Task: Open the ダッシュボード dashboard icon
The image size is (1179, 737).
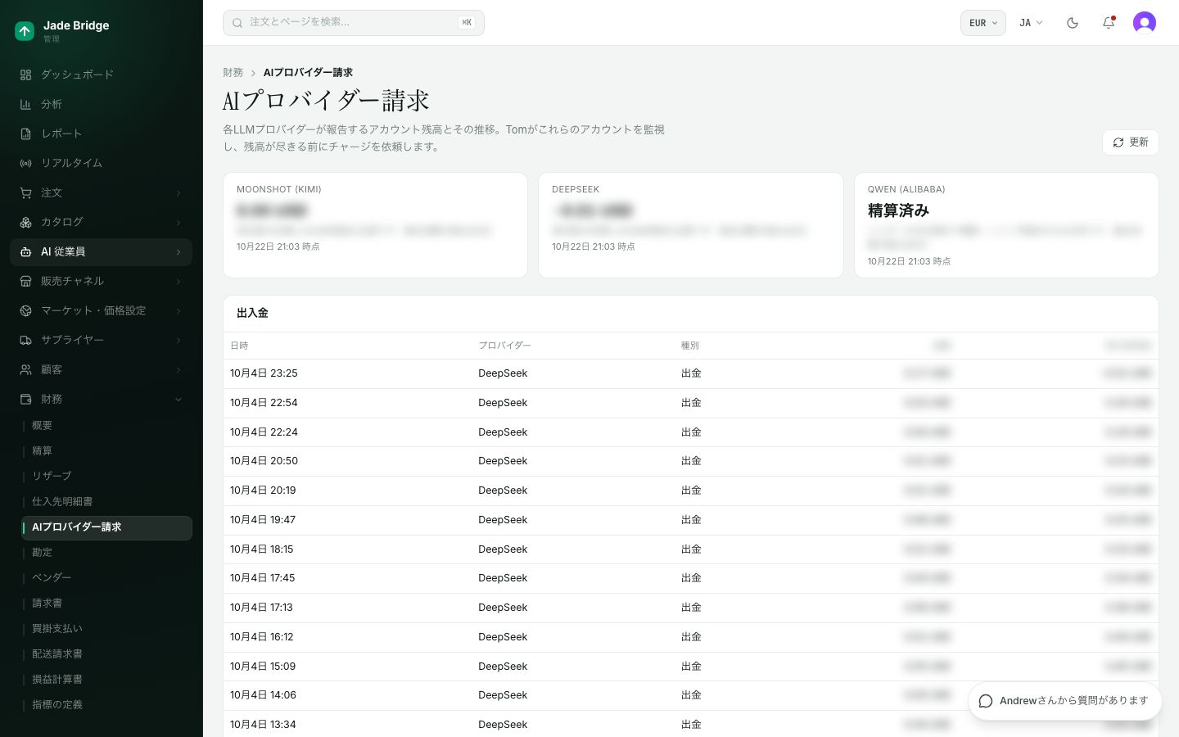Action: (25, 75)
